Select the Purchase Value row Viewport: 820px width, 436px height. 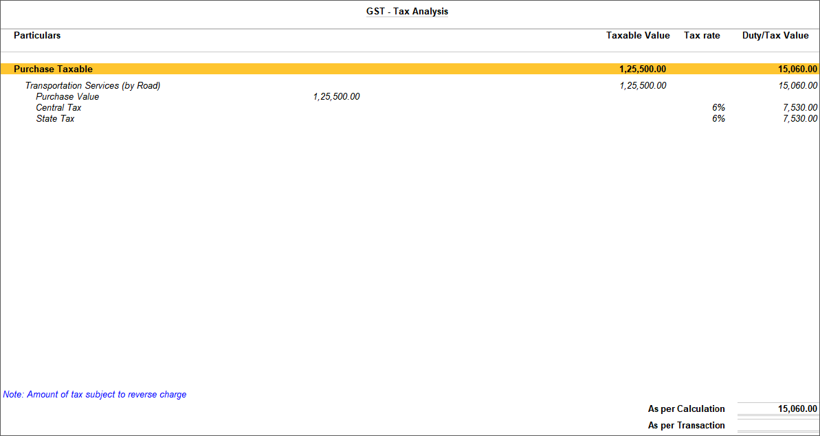67,96
